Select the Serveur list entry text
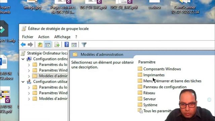Viewport: 215px width, 121px height. (x=149, y=99)
